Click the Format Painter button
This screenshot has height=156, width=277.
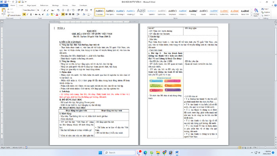(14, 15)
